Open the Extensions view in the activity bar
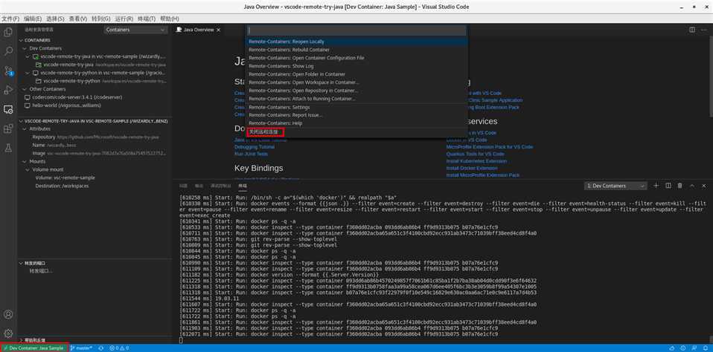Viewport: 713px width, 352px height. [8, 128]
